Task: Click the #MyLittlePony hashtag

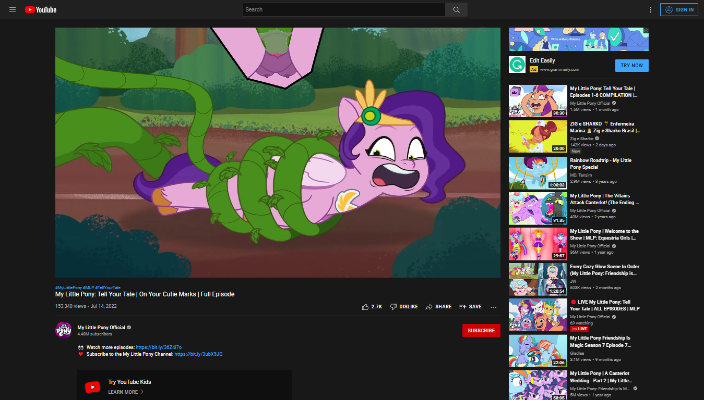Action: pos(68,287)
